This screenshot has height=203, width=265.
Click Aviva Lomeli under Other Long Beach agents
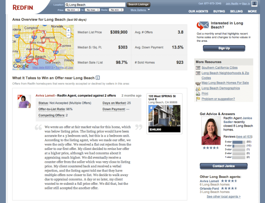(x=209, y=181)
